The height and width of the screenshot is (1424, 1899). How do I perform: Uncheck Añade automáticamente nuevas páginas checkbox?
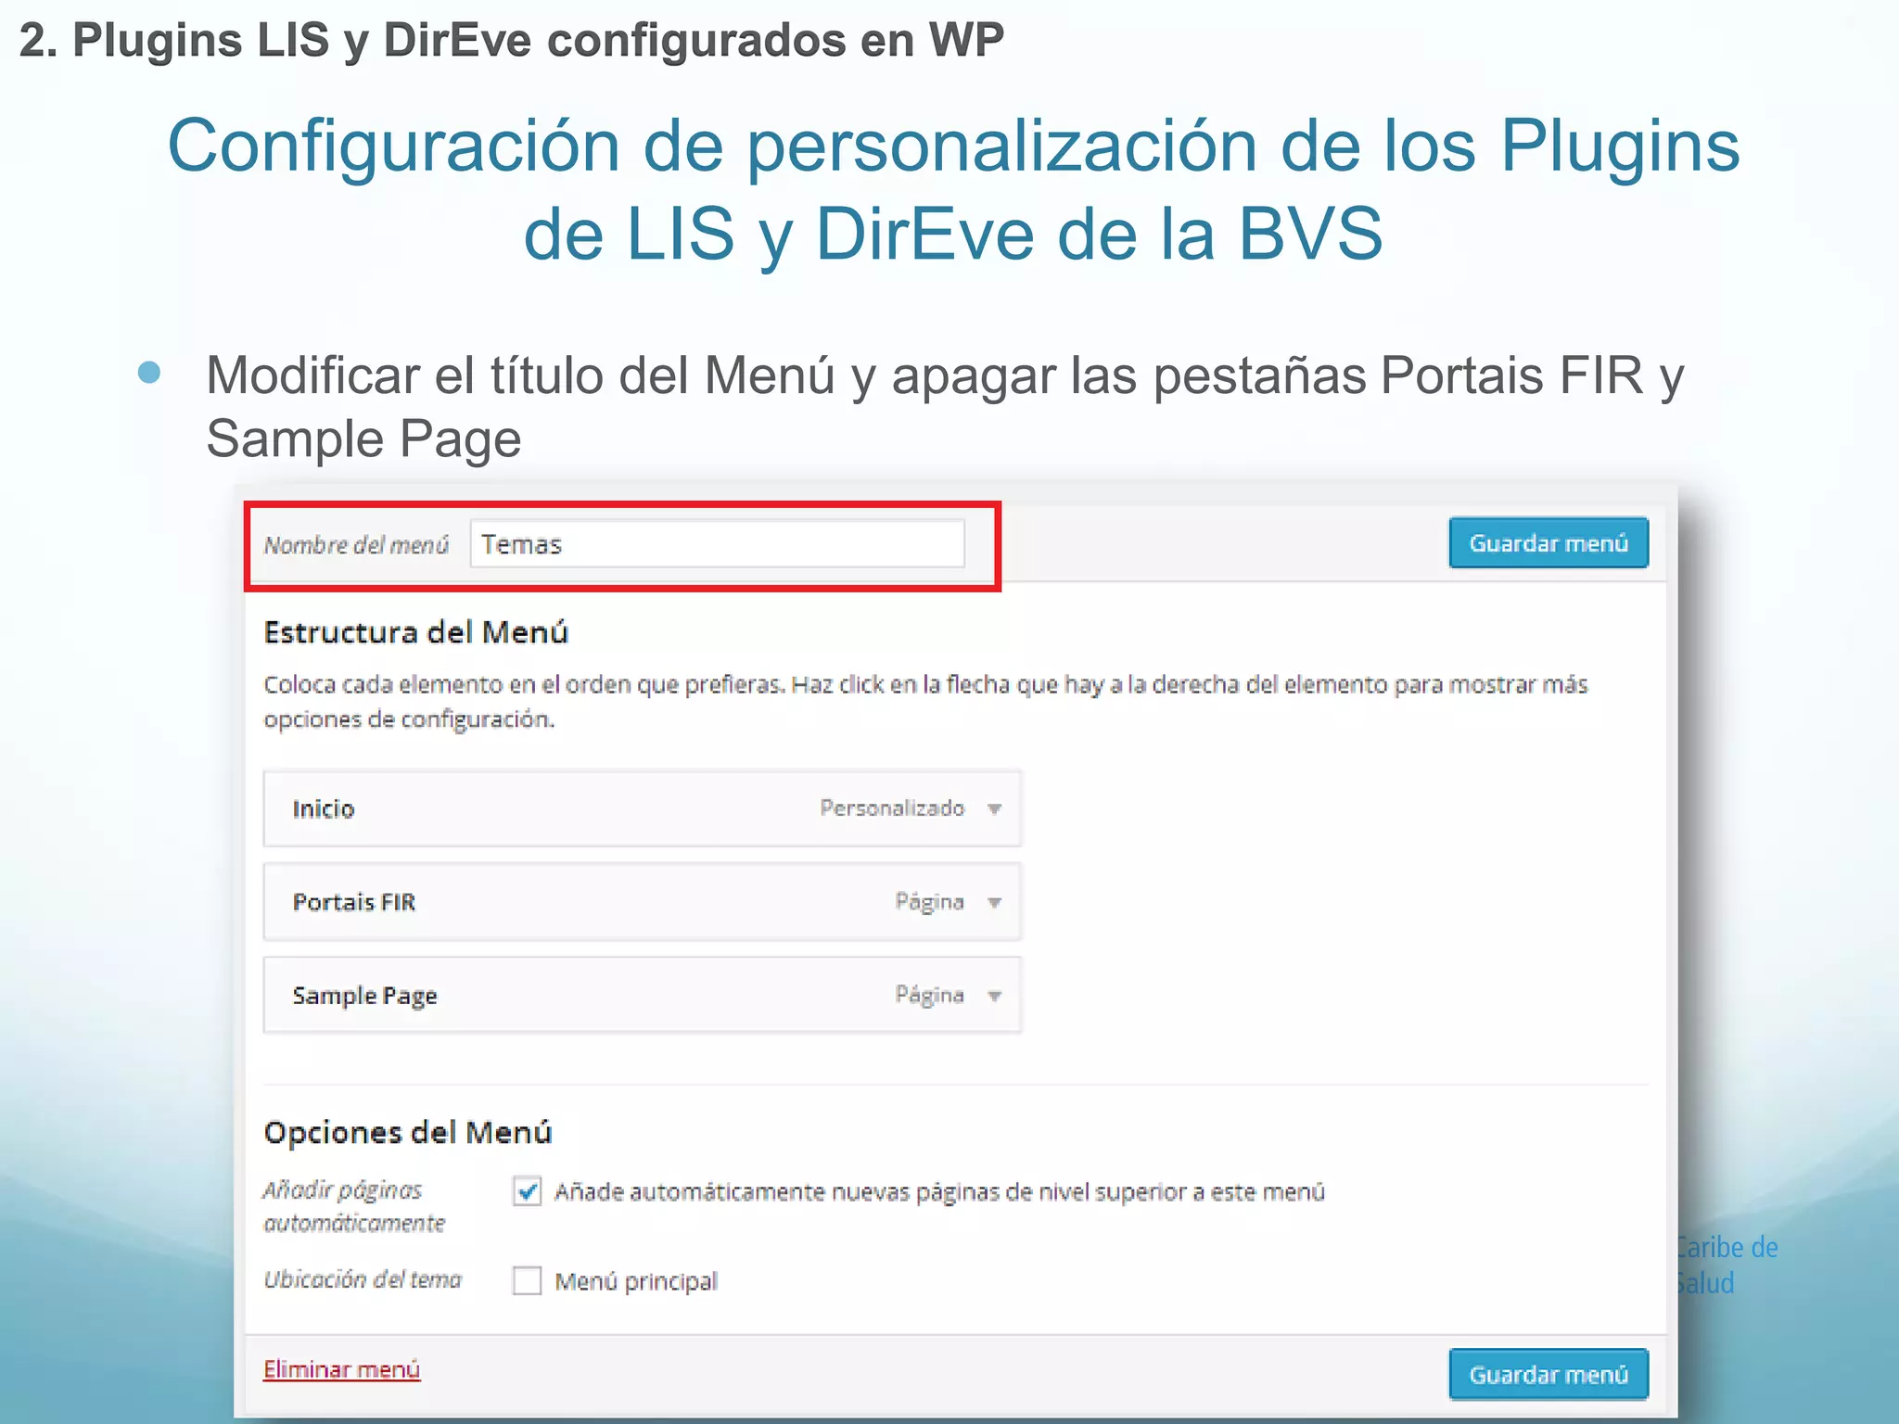[528, 1191]
